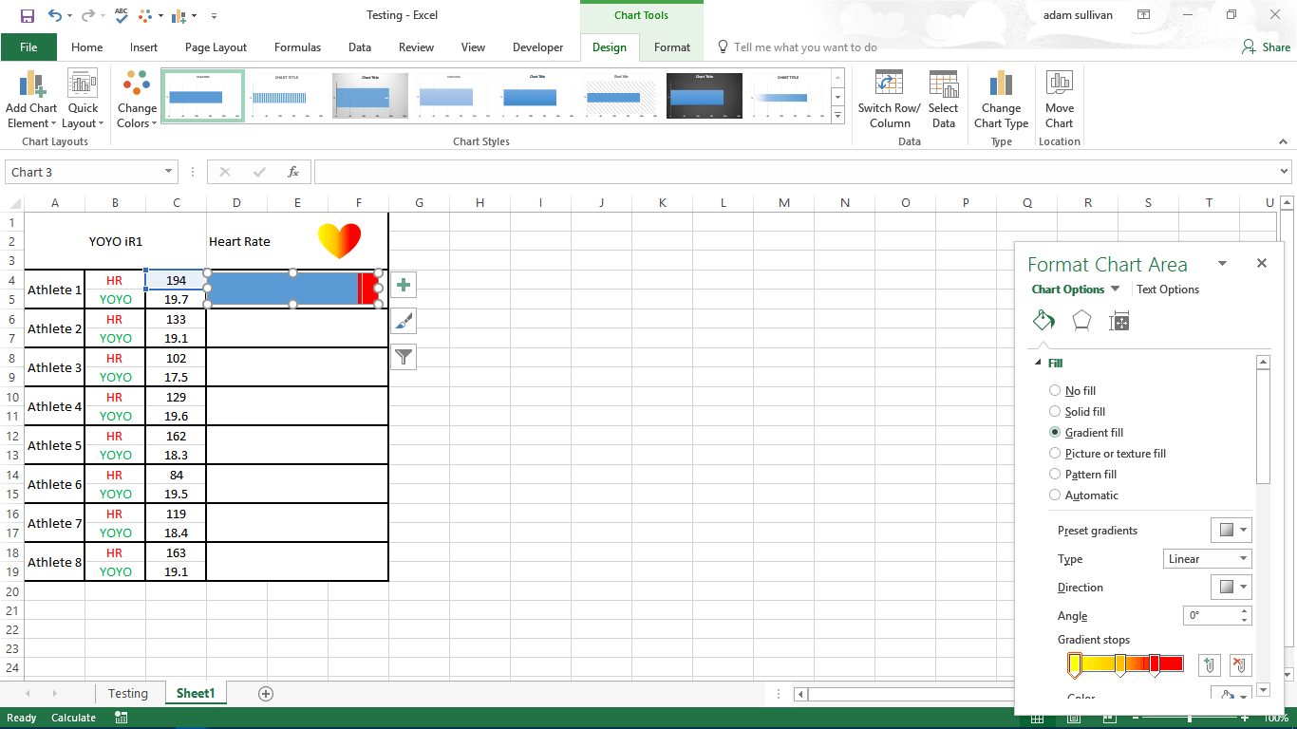
Task: Click Text Options in the format pane
Action: click(1167, 290)
